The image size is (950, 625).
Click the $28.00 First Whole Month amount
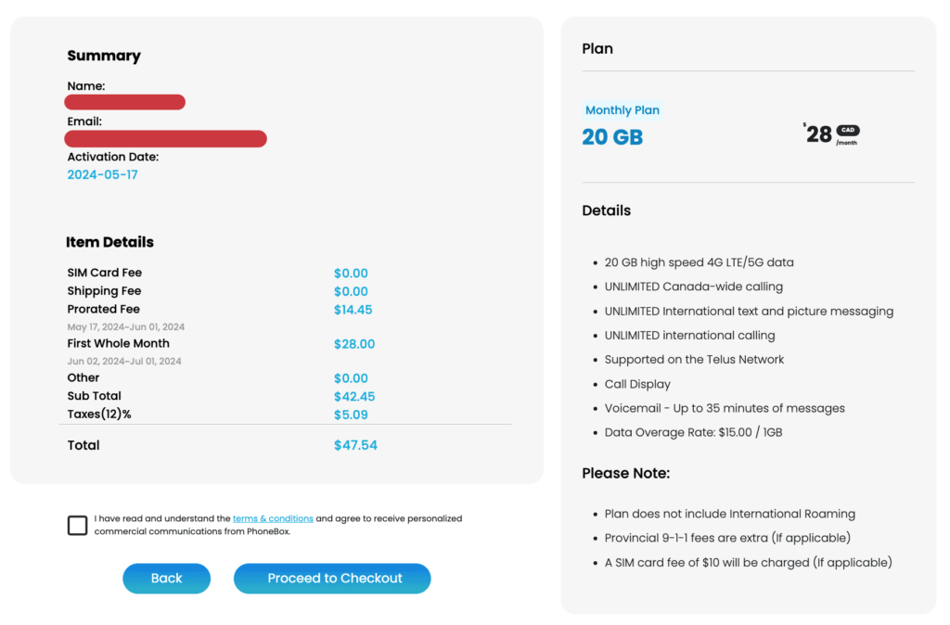[x=354, y=344]
